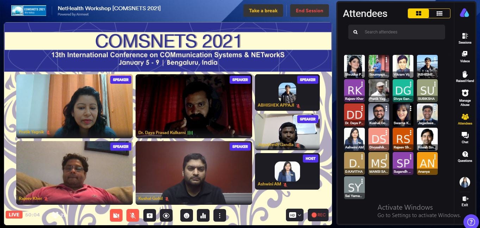The image size is (480, 228).
Task: Expand the HD quality dropdown
Action: pyautogui.click(x=295, y=215)
